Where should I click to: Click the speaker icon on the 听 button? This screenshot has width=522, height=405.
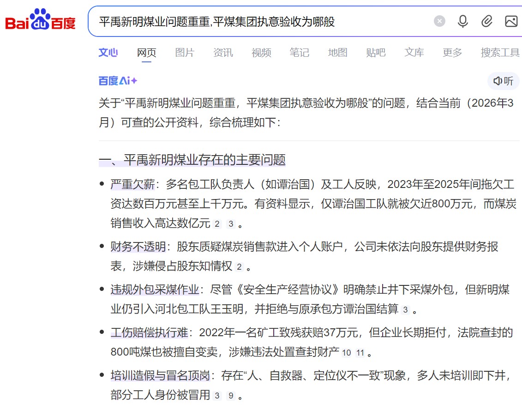coord(497,81)
